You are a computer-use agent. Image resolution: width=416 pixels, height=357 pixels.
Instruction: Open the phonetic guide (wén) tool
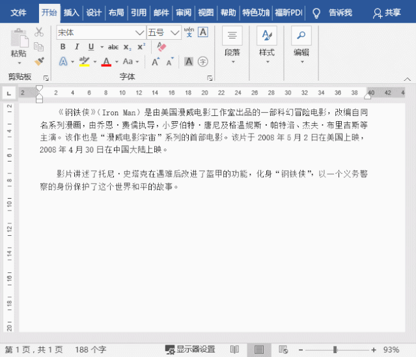pyautogui.click(x=189, y=32)
